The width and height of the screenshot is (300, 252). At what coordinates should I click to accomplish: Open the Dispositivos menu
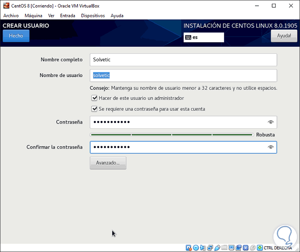tap(93, 16)
